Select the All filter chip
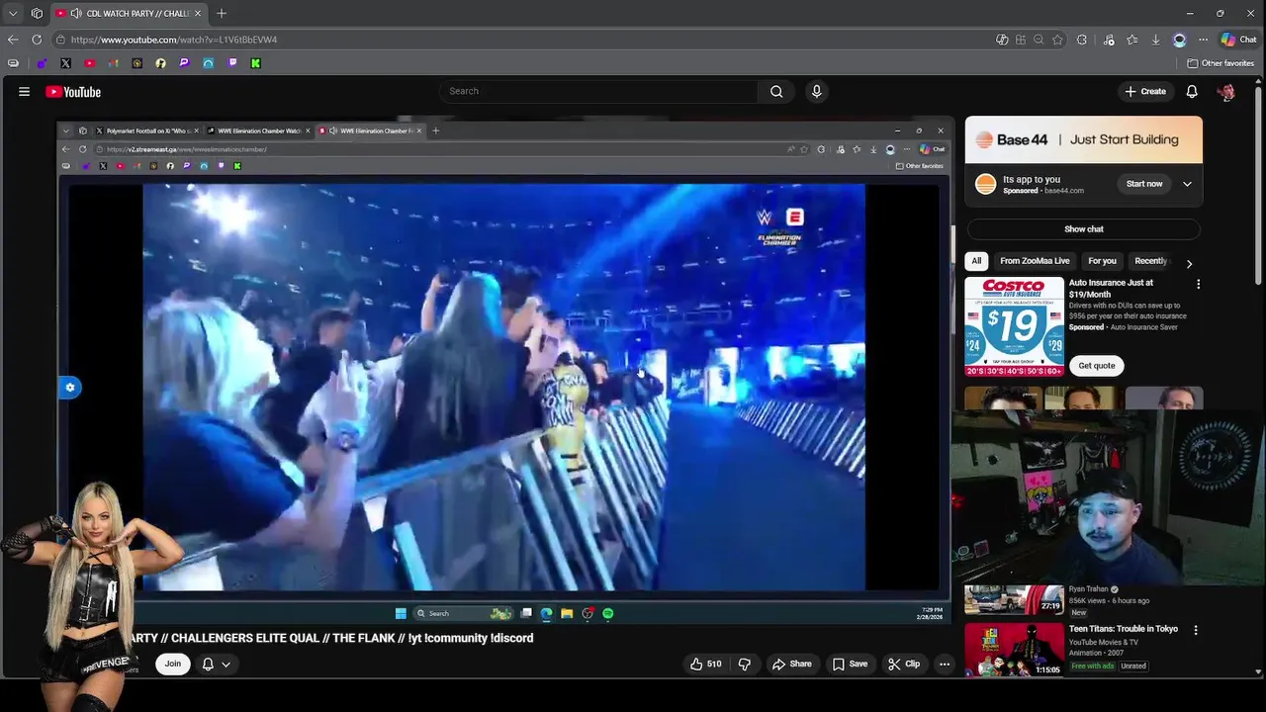The image size is (1266, 712). 976,261
